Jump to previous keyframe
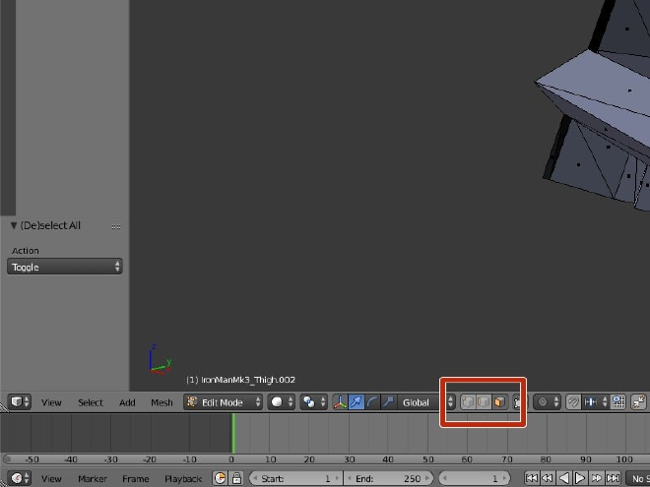 point(548,478)
